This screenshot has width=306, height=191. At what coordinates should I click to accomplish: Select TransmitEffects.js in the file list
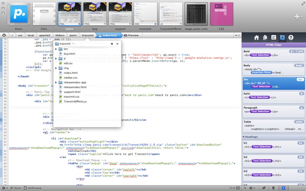click(x=75, y=102)
